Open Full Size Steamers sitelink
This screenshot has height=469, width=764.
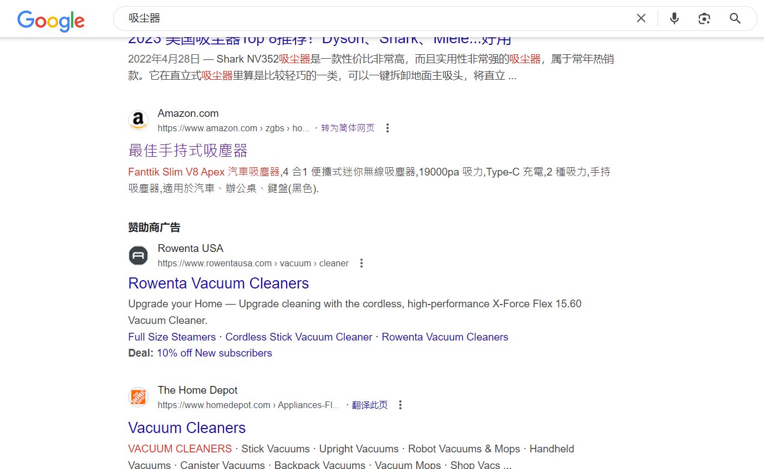pos(172,337)
